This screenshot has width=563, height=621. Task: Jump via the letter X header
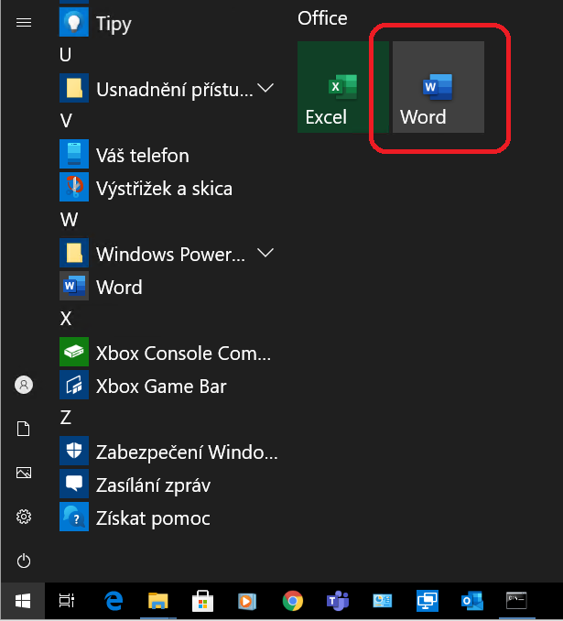click(x=66, y=319)
